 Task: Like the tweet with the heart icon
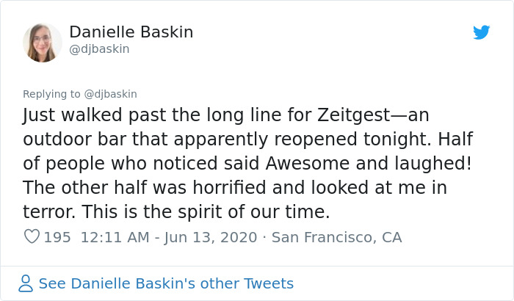(x=32, y=237)
